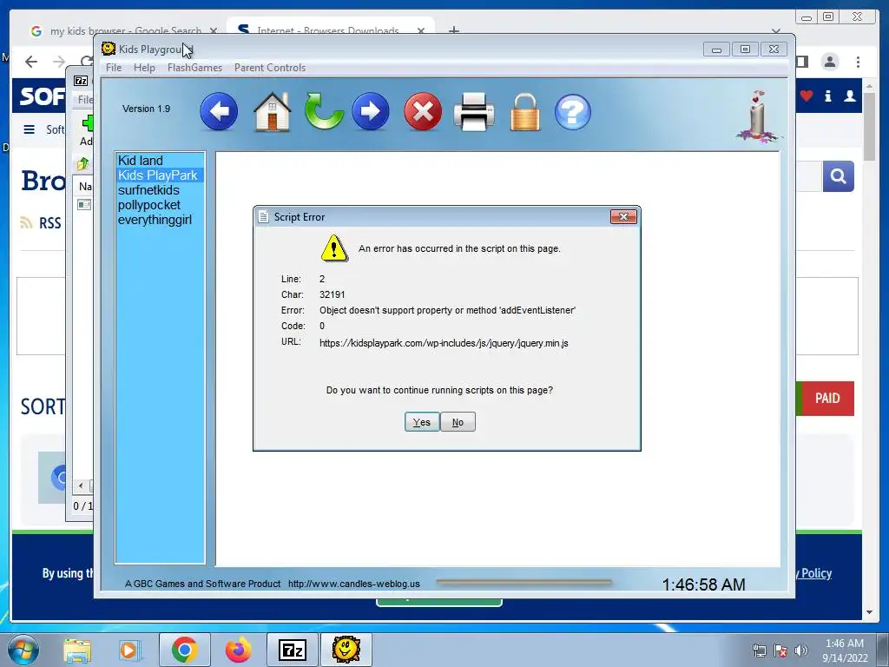The width and height of the screenshot is (889, 667).
Task: Open the Softpedia hamburger menu
Action: tap(30, 129)
